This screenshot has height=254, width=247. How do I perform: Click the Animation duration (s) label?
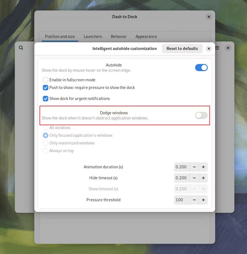pyautogui.click(x=103, y=167)
